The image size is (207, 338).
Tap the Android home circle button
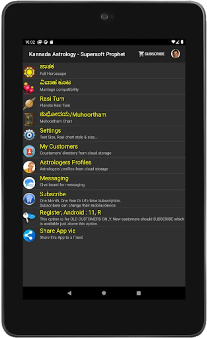coord(104,293)
